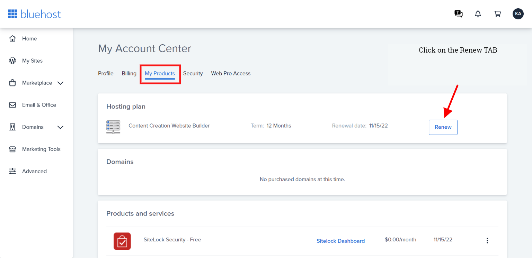Screen dimensions: 532x258
Task: Expand the Domains submenu chevron
Action: [x=60, y=127]
